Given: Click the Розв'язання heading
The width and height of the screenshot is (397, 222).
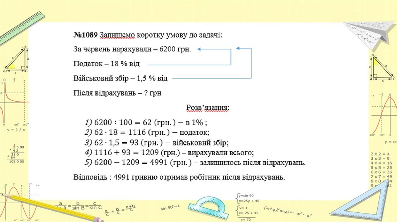Looking at the screenshot, I should pyautogui.click(x=208, y=107).
